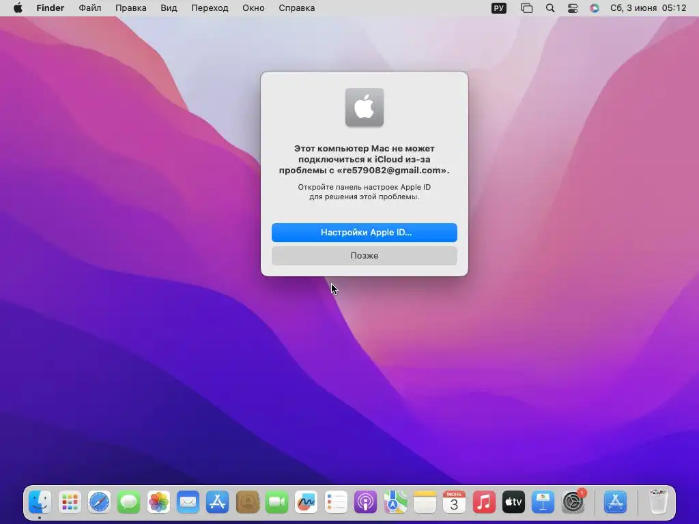This screenshot has width=699, height=524.
Task: Open the Переход menu
Action: point(210,8)
